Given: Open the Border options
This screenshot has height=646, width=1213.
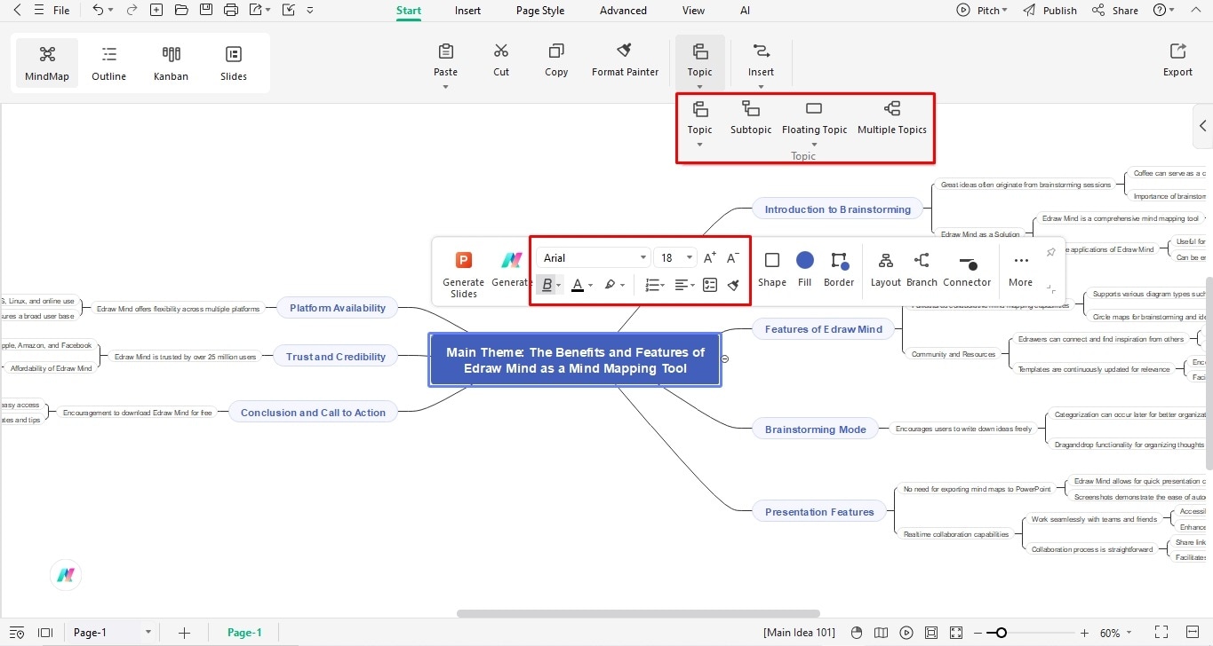Looking at the screenshot, I should pos(838,270).
